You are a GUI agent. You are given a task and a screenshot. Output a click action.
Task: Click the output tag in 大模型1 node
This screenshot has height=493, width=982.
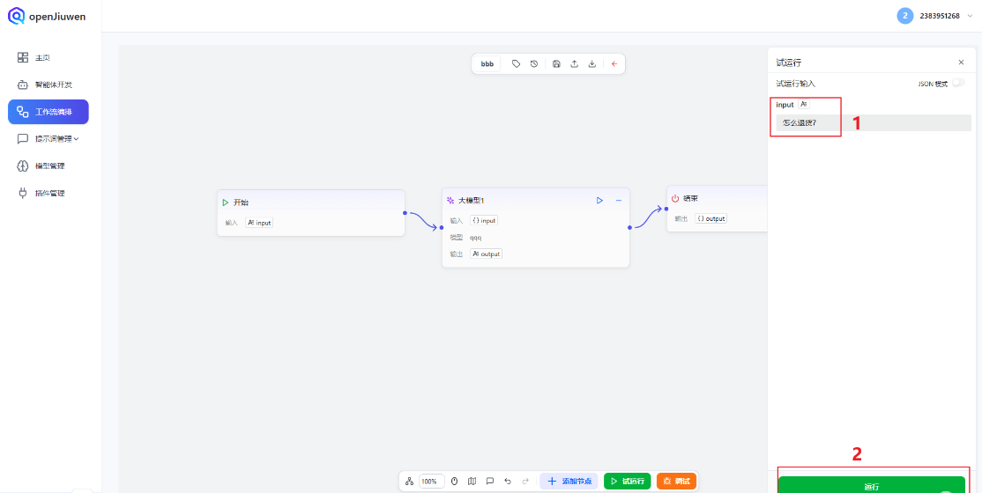pos(486,254)
